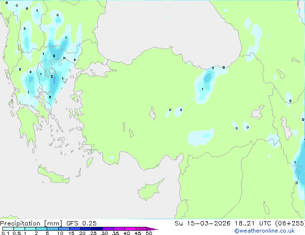Image resolution: width=305 pixels, height=235 pixels.
Task: Click the 'GFS 0.25' model label
Action: (81, 223)
